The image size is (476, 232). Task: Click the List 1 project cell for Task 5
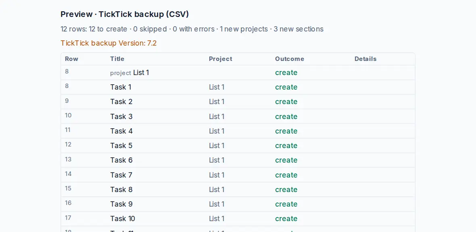click(217, 146)
